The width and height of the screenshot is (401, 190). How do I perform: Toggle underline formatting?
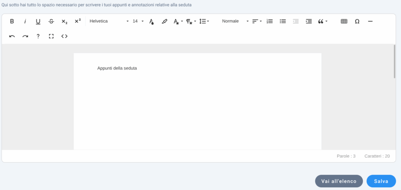(x=38, y=21)
